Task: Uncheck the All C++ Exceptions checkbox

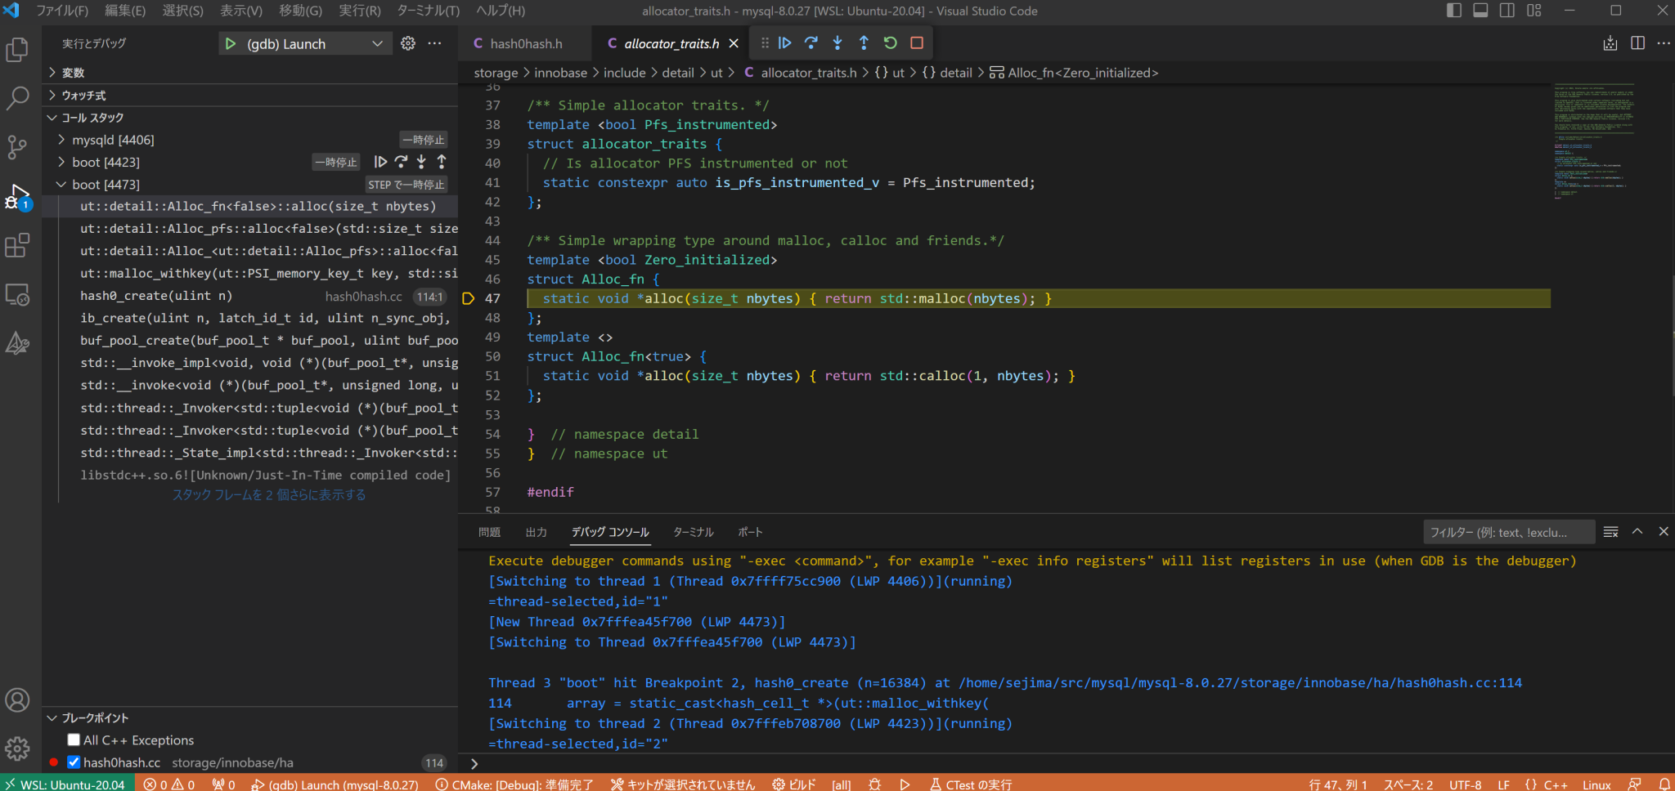Action: 73,740
